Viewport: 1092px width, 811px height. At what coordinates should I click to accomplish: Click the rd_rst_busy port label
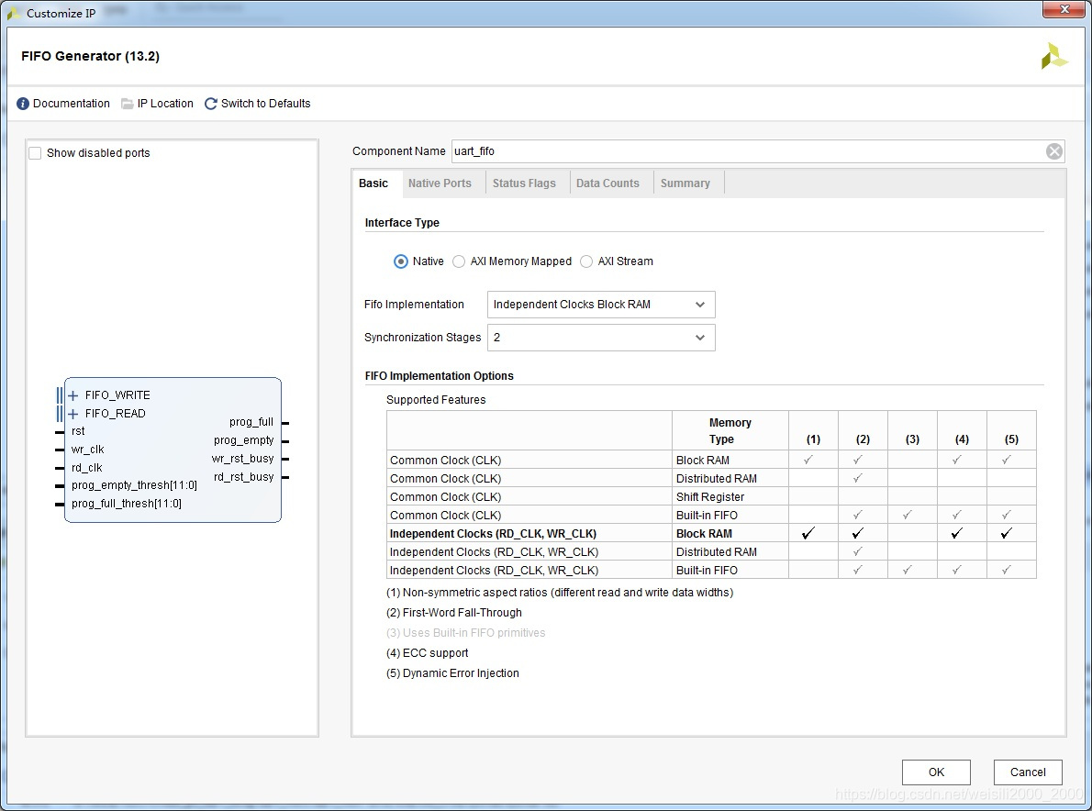point(244,477)
